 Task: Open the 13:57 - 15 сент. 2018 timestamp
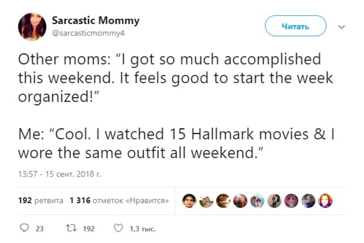click(60, 175)
